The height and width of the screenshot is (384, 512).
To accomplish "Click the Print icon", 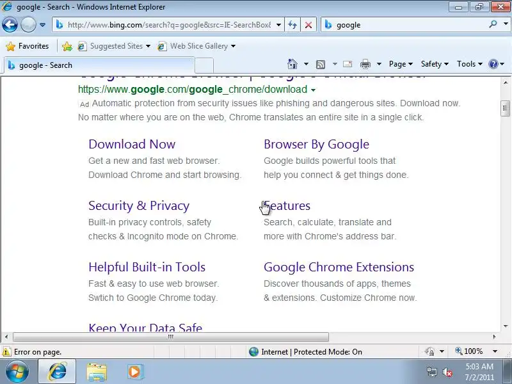I will pos(365,64).
